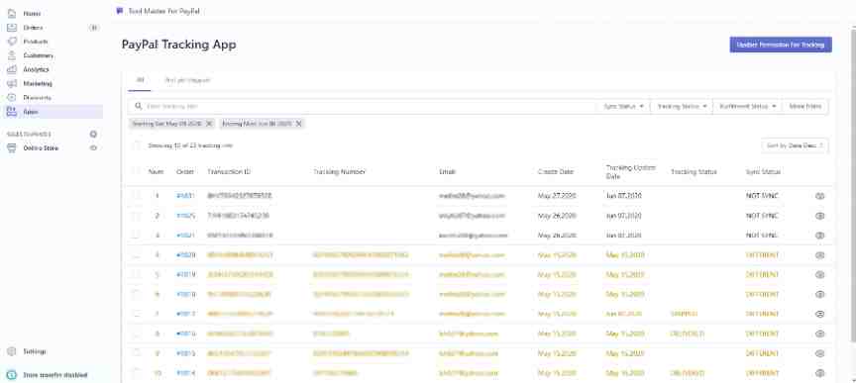Open Home in the sidebar
Image resolution: width=856 pixels, height=383 pixels.
32,13
